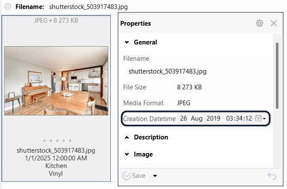Click the filename value in General section
This screenshot has width=287, height=189.
pyautogui.click(x=167, y=71)
